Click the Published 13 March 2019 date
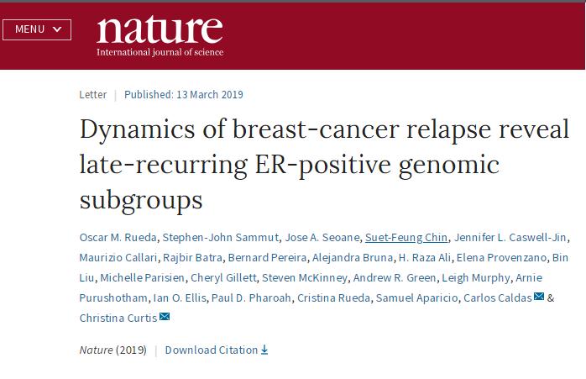The image size is (586, 379). tap(184, 94)
